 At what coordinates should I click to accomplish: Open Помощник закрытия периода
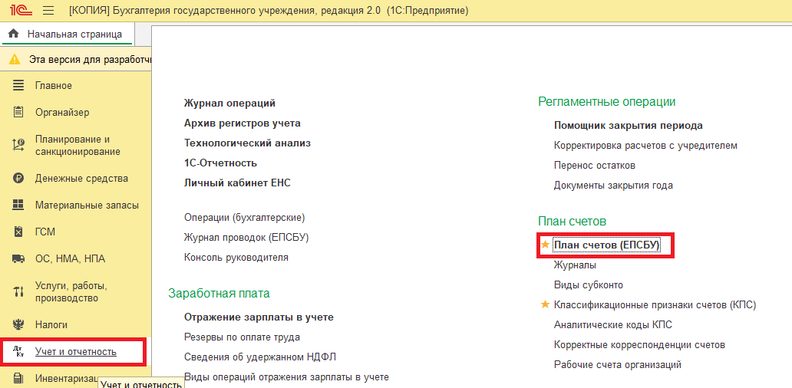coord(629,125)
